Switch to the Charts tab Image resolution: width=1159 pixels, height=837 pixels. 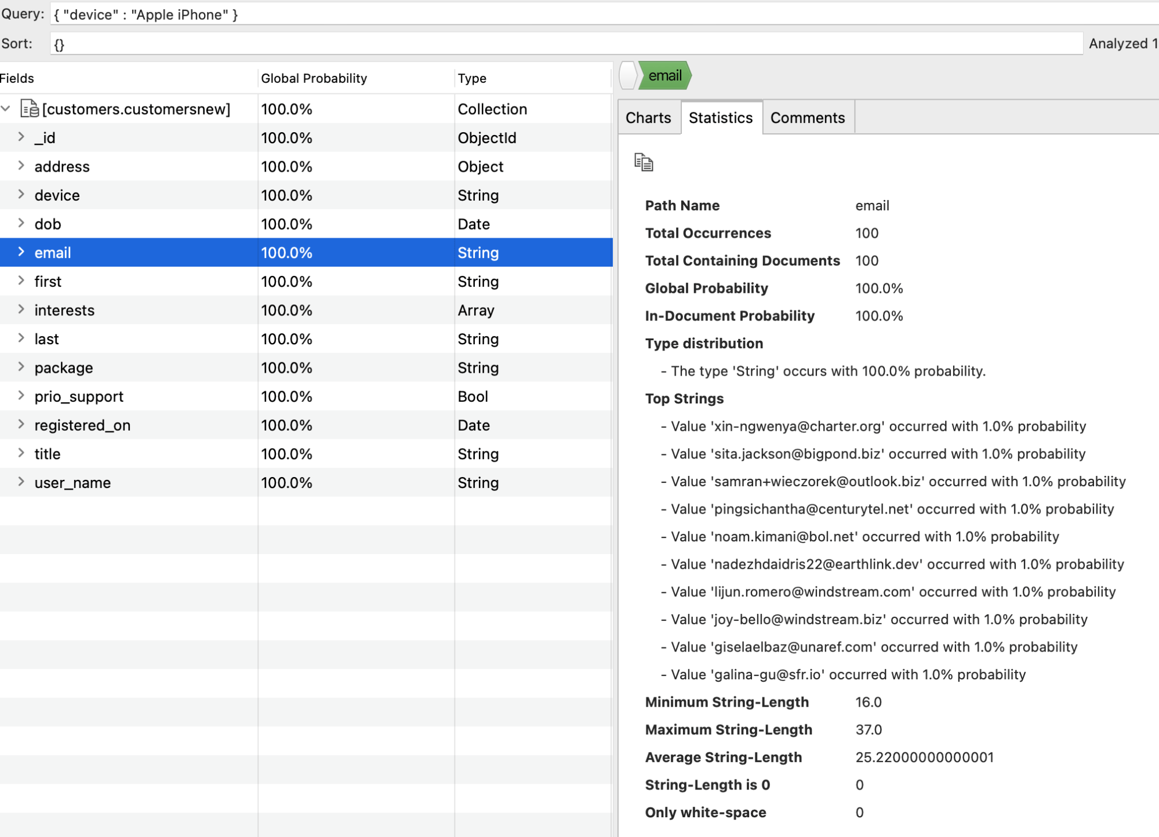tap(649, 118)
